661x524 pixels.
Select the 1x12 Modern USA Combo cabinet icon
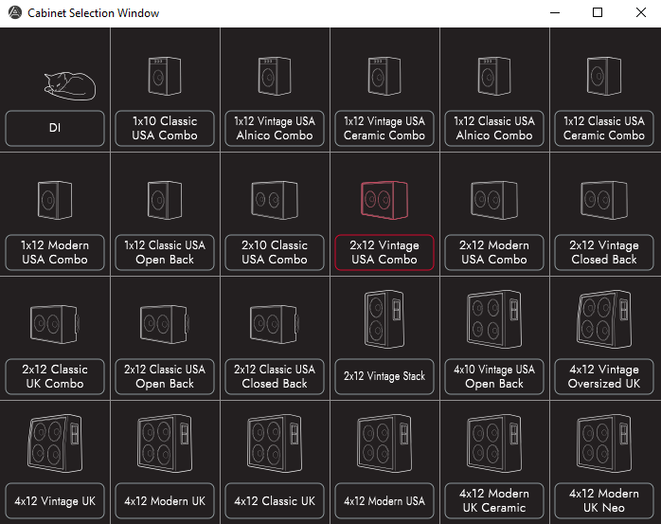point(55,200)
